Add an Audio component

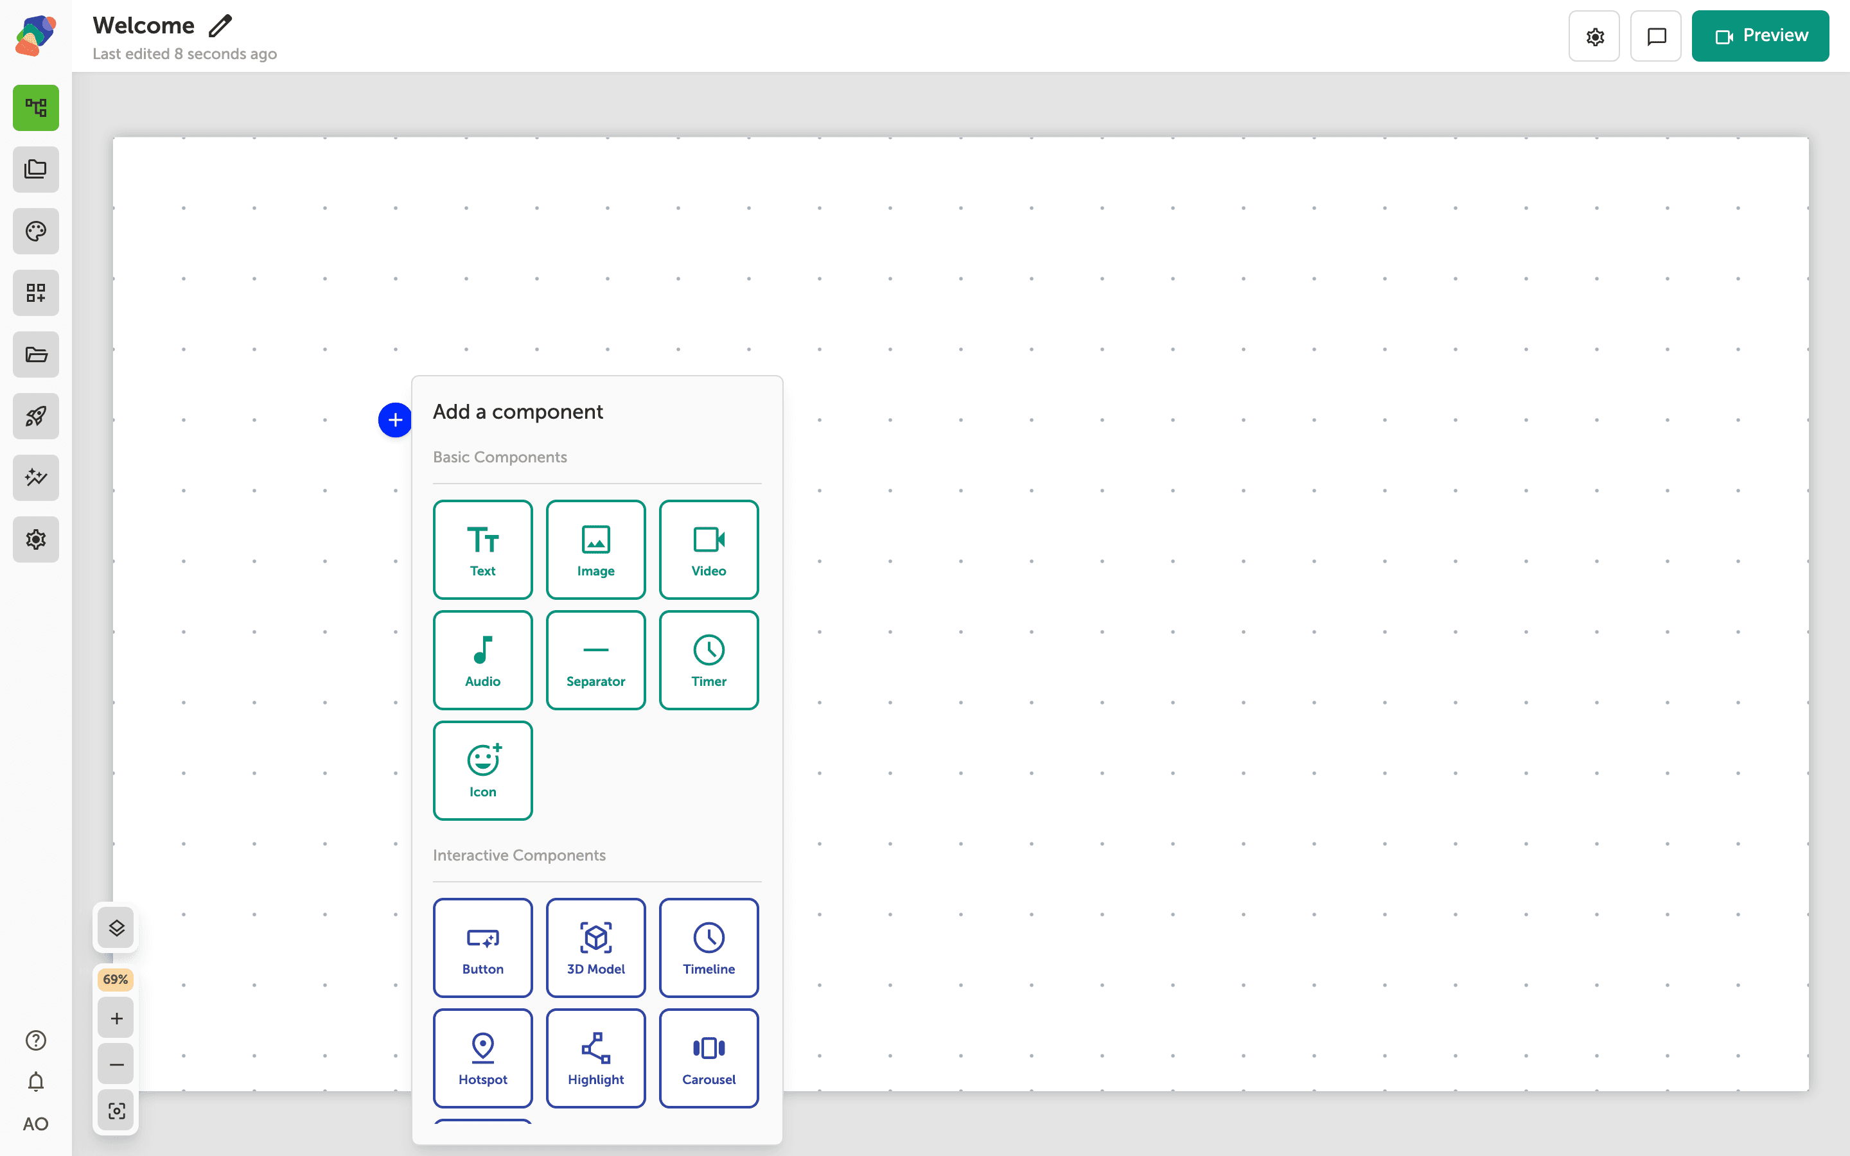coord(483,661)
